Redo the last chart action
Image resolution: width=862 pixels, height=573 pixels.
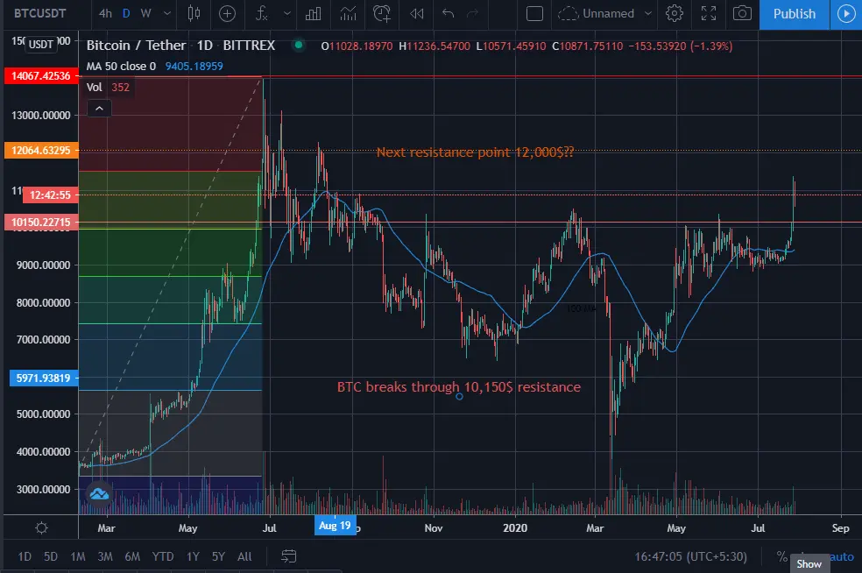pyautogui.click(x=472, y=13)
